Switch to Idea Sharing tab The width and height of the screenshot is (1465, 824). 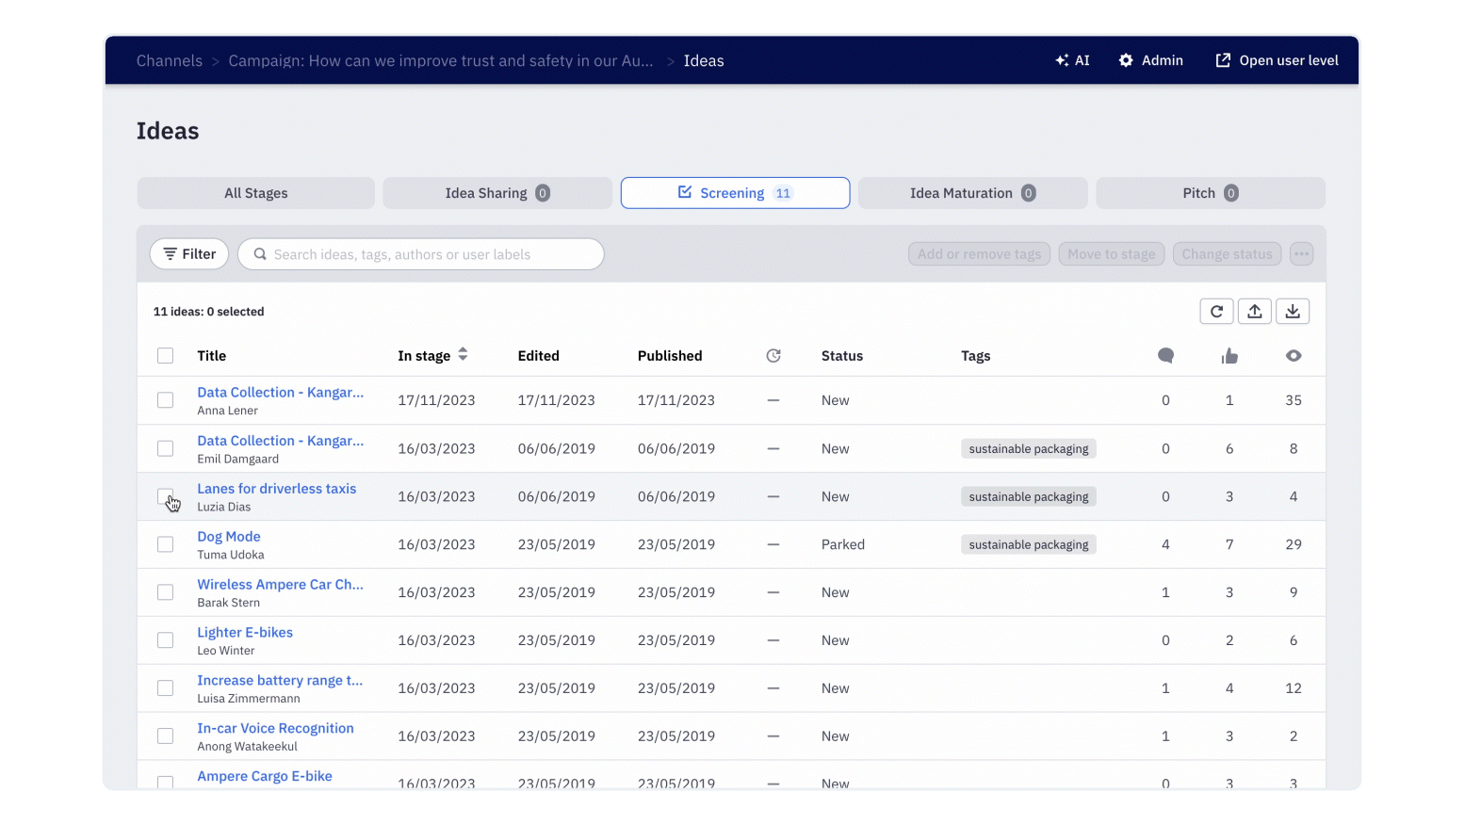pos(497,193)
